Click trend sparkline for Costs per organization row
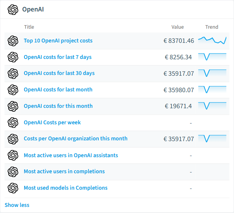This screenshot has height=213, width=234. click(x=212, y=138)
